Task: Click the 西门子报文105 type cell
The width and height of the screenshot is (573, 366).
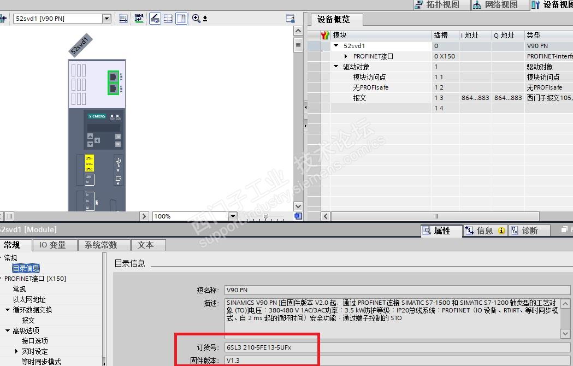Action: (549, 98)
